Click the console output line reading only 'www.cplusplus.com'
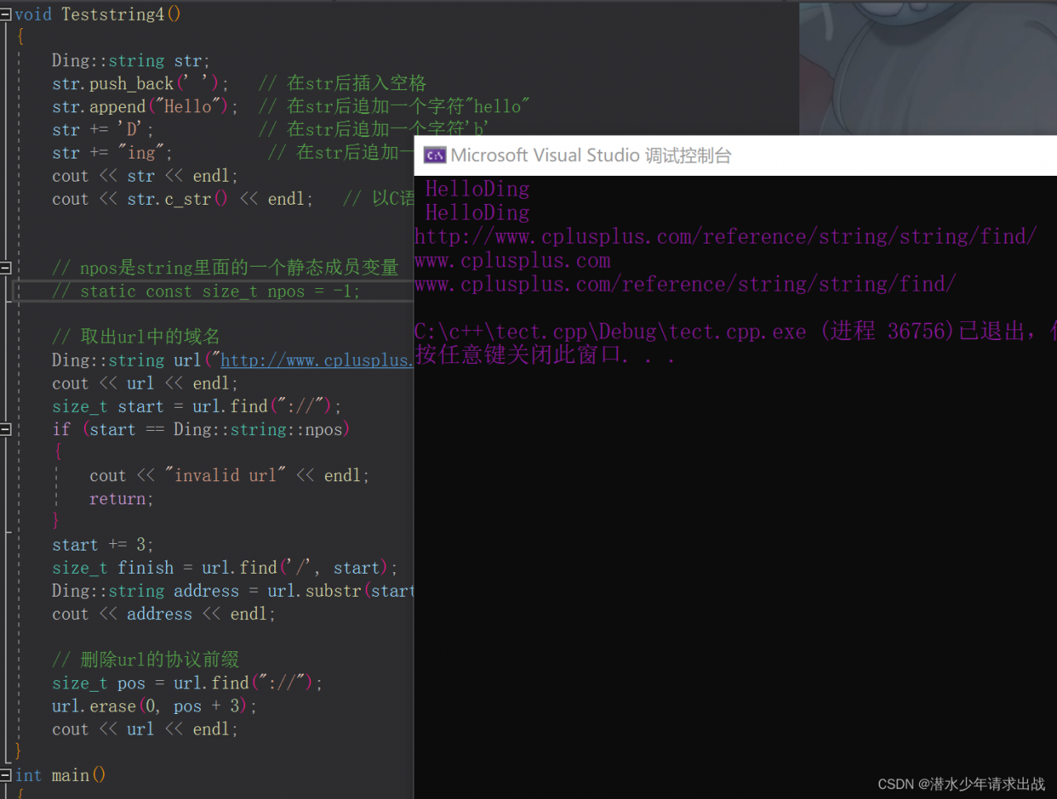The height and width of the screenshot is (799, 1057). pyautogui.click(x=513, y=261)
